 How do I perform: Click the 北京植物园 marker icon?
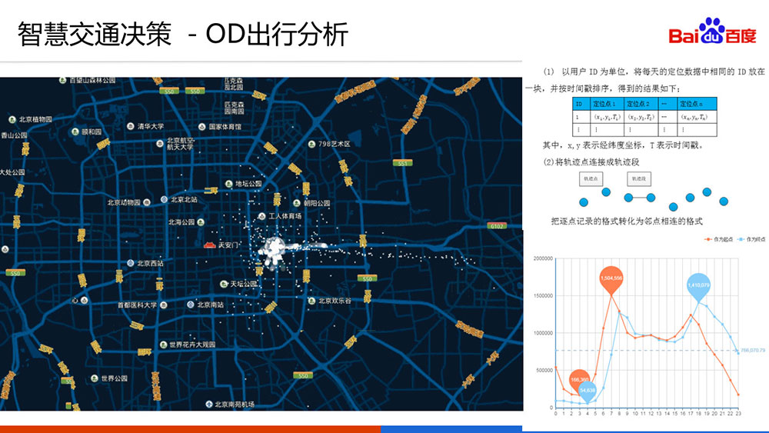pos(12,120)
